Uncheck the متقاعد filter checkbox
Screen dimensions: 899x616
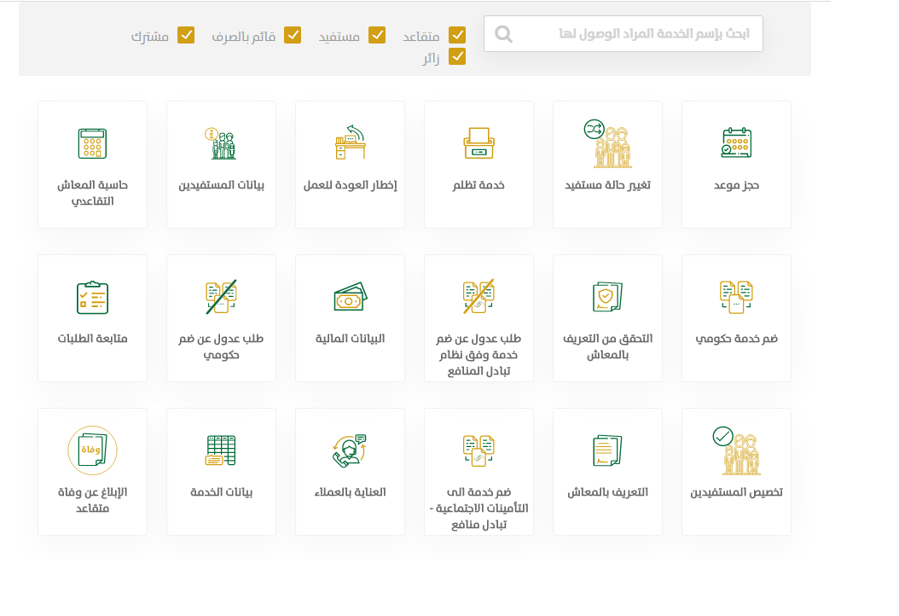click(457, 35)
